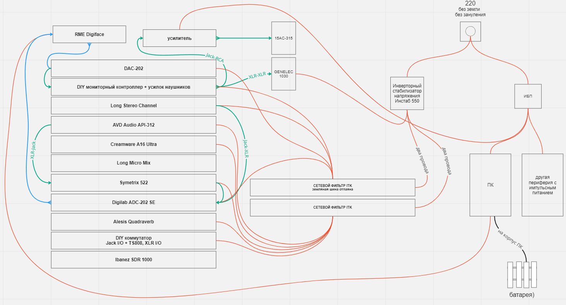Pick the другая периферия block
Image resolution: width=566 pixels, height=305 pixels.
542,185
